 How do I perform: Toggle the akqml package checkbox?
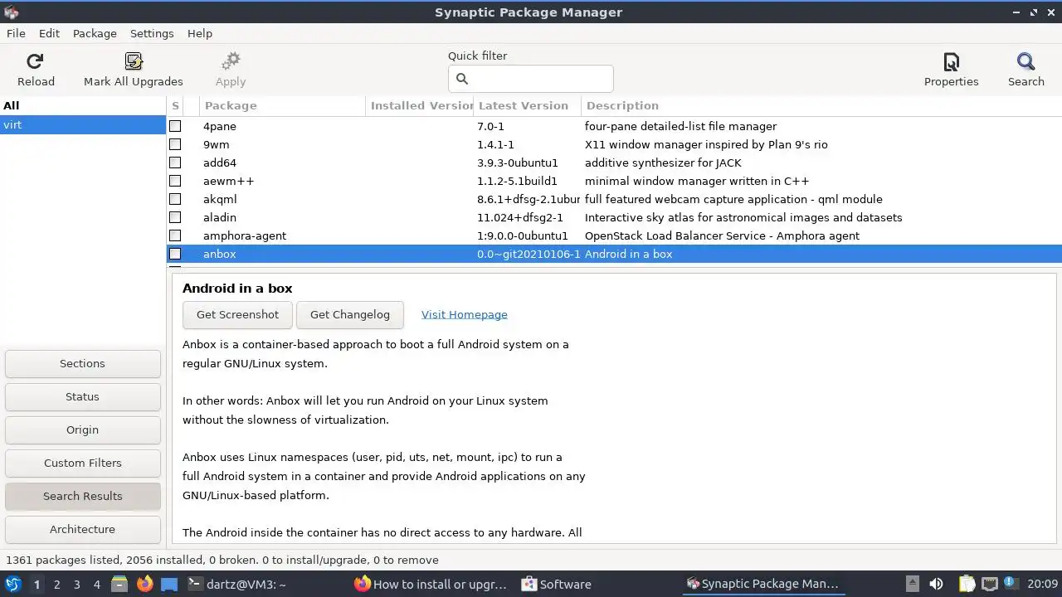175,199
